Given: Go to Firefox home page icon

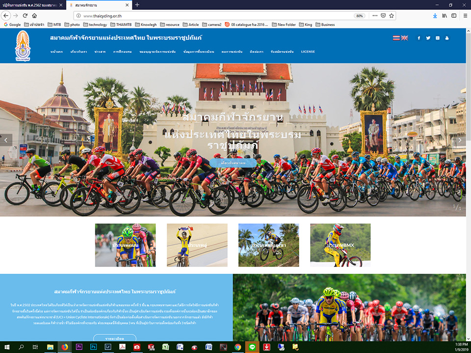Looking at the screenshot, I should [x=34, y=16].
